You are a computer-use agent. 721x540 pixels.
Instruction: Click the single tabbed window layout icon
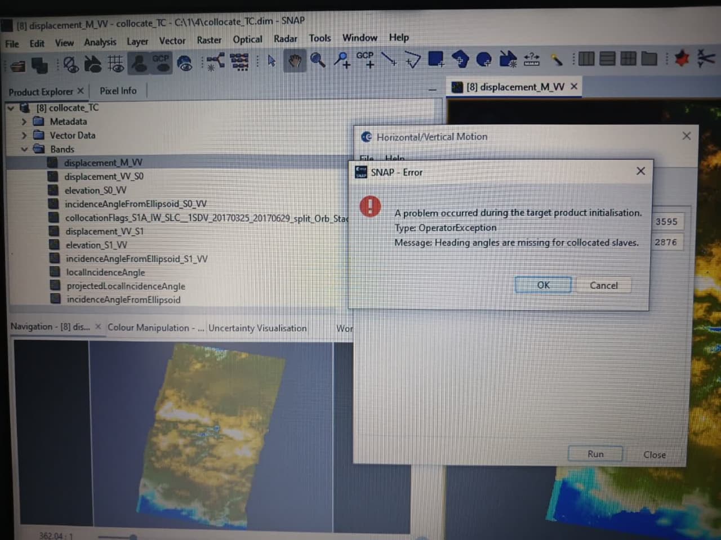click(649, 59)
